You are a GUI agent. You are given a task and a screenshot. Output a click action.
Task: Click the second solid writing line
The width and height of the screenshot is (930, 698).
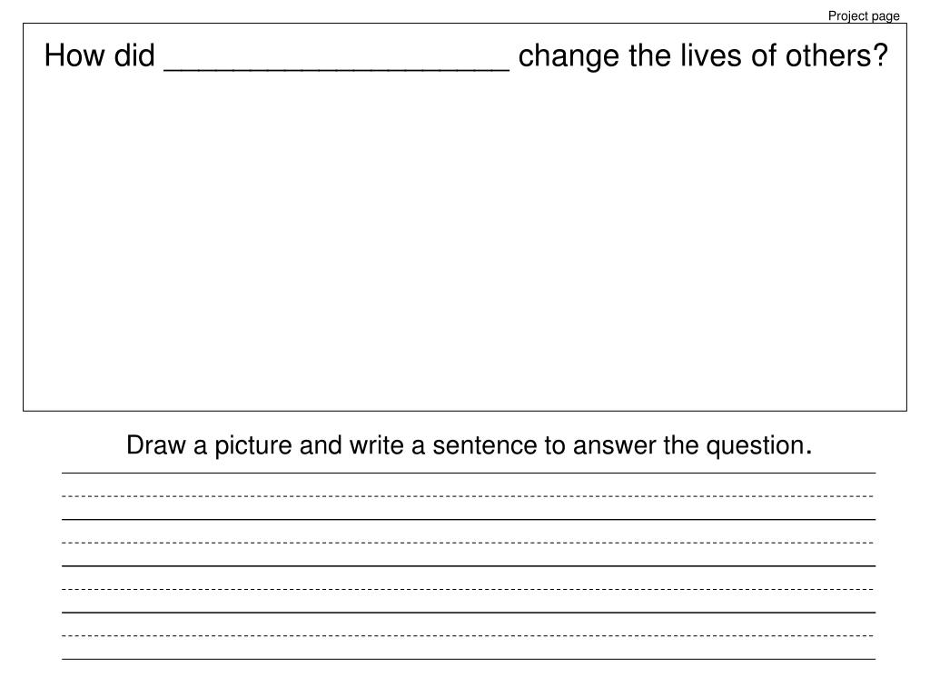tap(469, 519)
